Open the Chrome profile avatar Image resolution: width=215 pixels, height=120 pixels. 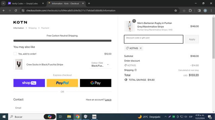click(205, 10)
